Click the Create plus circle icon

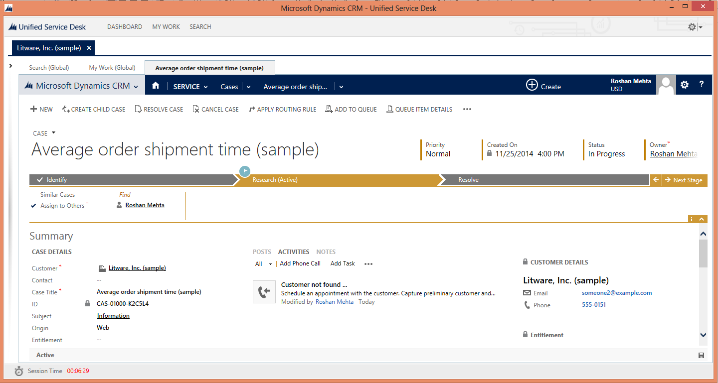click(532, 85)
